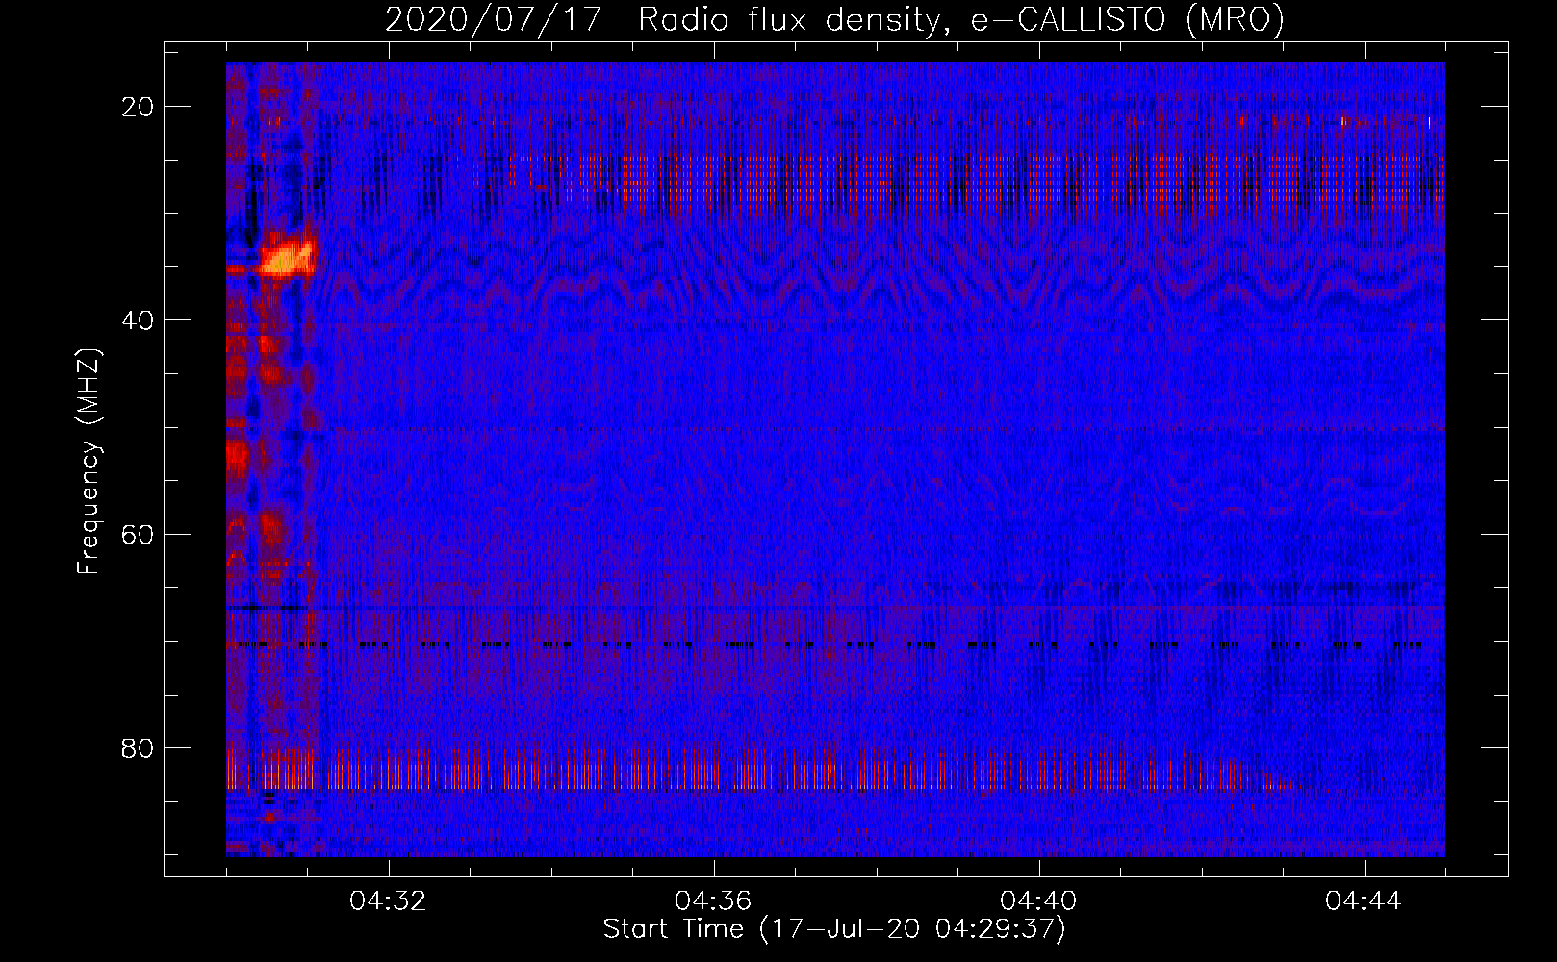Click the 04:44 time tick label

[1364, 901]
